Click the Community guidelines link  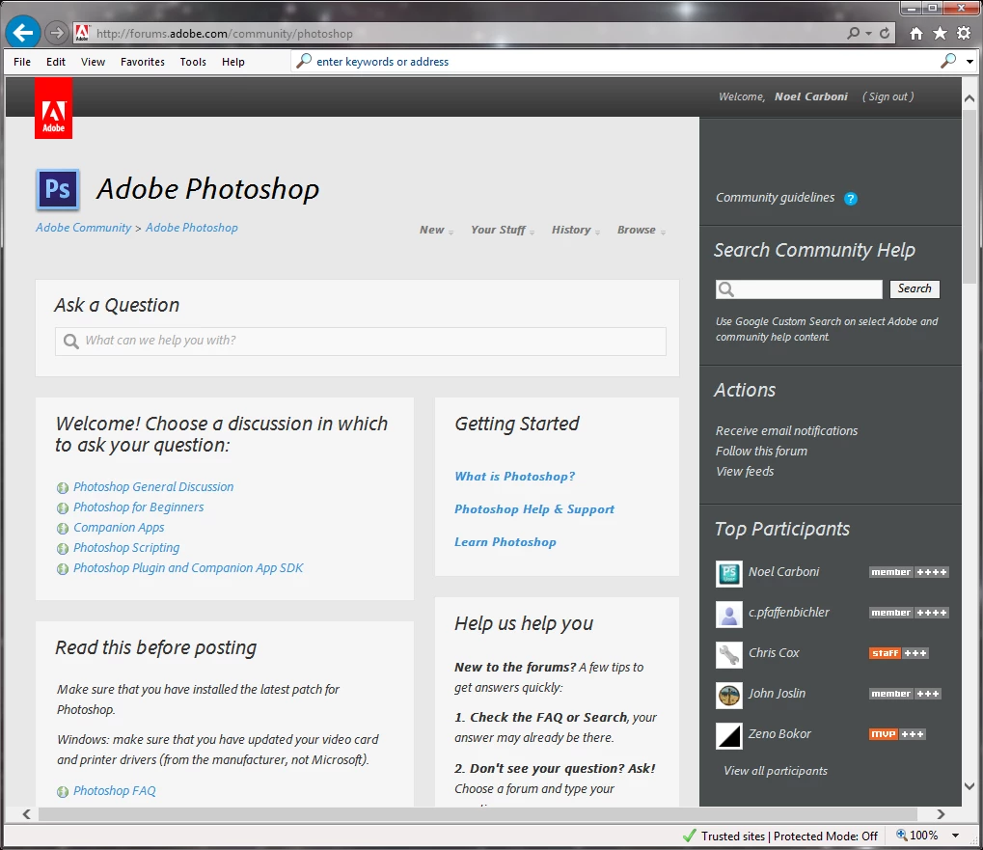coord(776,198)
